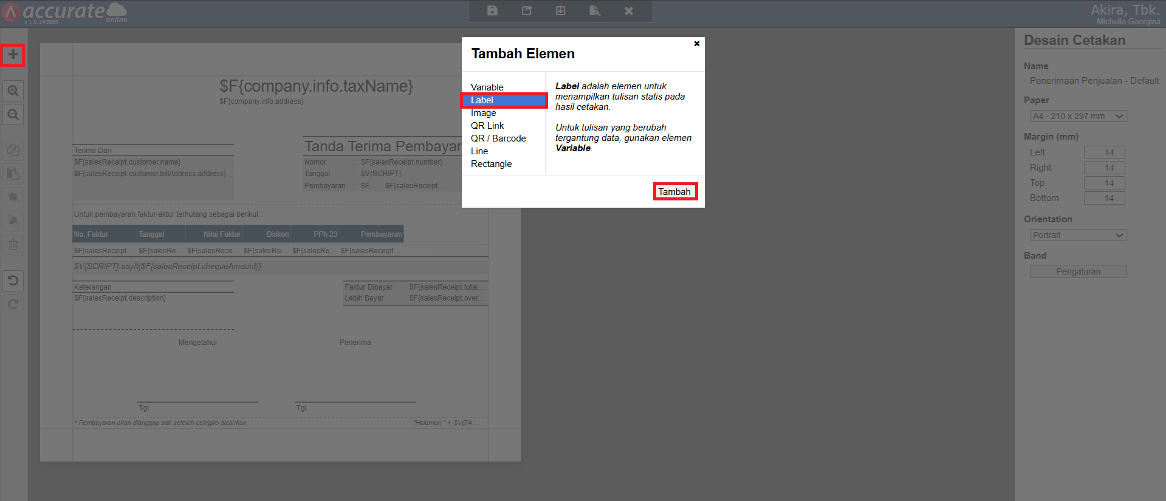The image size is (1166, 501).
Task: Click the Pengaturan band button
Action: click(1078, 271)
